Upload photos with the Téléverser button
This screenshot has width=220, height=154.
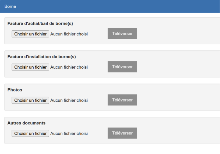click(x=122, y=100)
